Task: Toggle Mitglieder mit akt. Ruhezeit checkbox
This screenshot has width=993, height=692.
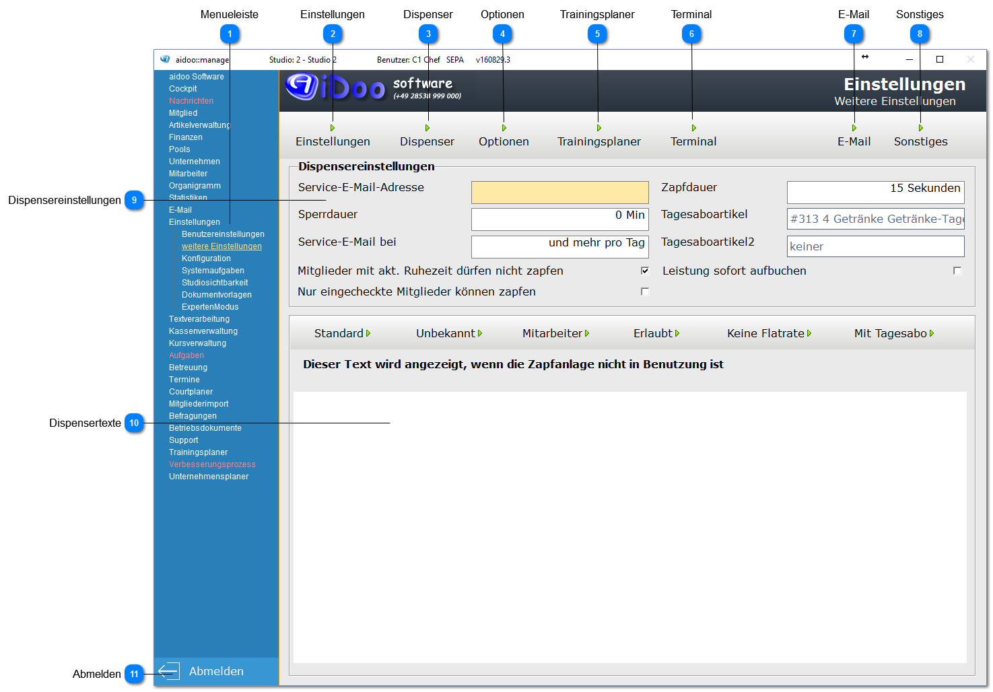Action: coord(645,271)
